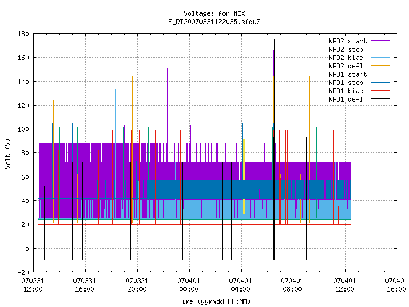Click the 180 y-axis tick value
The height and width of the screenshot is (307, 409).
click(23, 34)
